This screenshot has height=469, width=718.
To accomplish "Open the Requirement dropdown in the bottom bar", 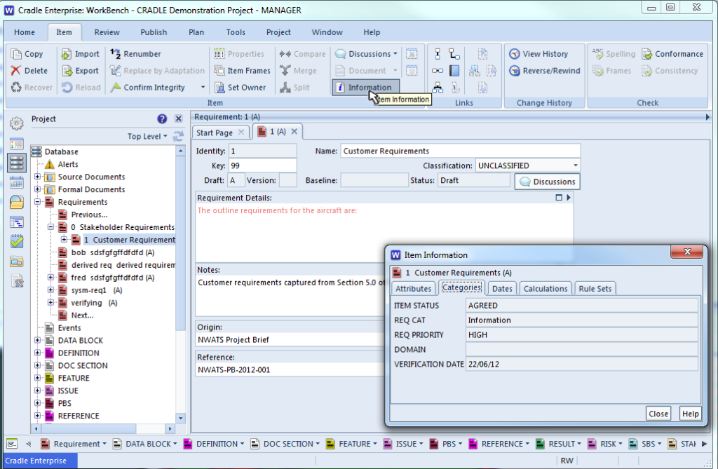I will pyautogui.click(x=104, y=444).
